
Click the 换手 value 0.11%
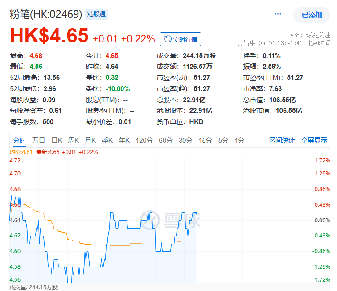[x=271, y=56]
